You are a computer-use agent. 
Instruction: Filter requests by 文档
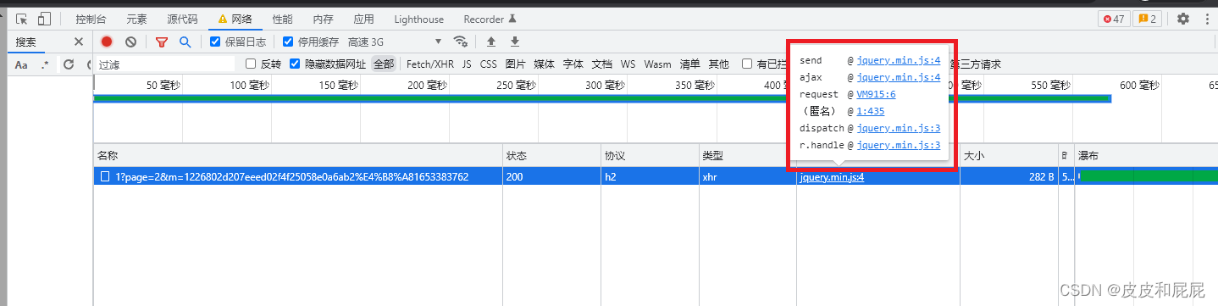[602, 64]
